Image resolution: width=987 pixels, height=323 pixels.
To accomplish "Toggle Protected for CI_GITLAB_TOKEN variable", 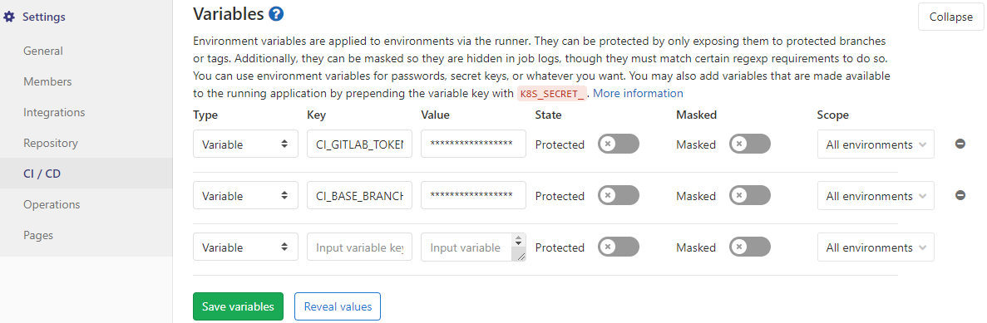I will tap(618, 144).
